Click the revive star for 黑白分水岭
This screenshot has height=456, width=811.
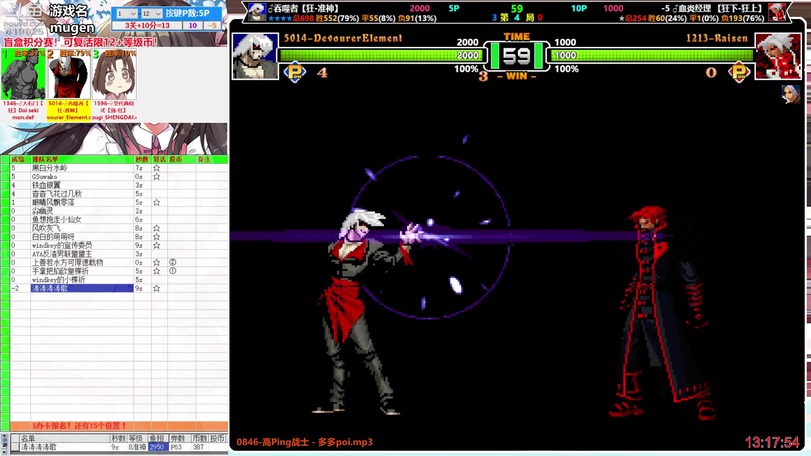tap(157, 168)
